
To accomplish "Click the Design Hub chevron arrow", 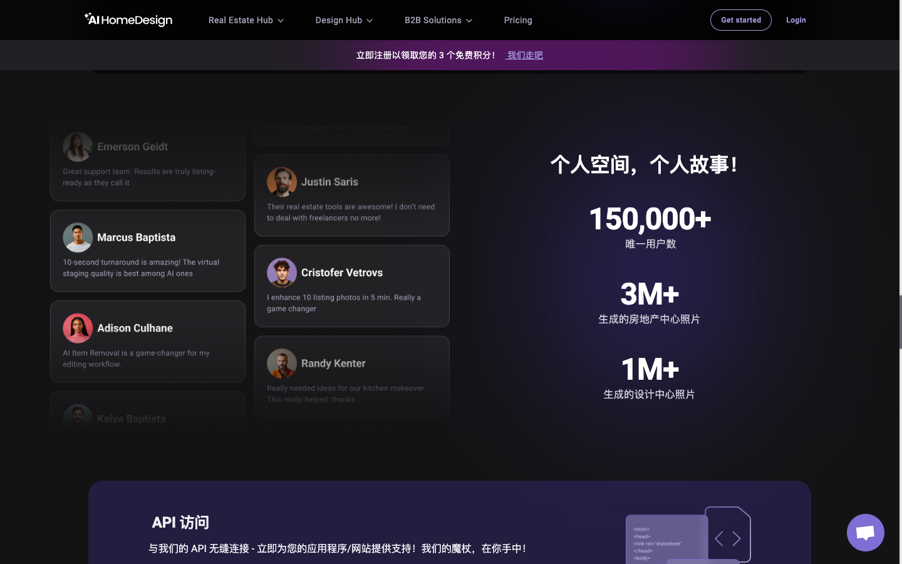I will click(370, 21).
